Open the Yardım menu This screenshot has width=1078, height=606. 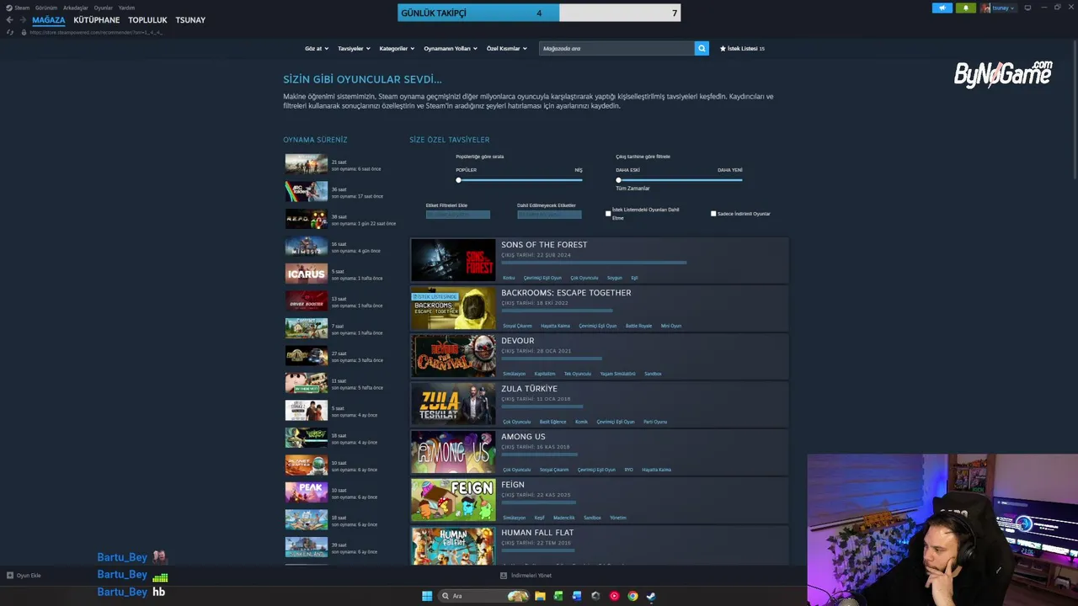coord(126,8)
